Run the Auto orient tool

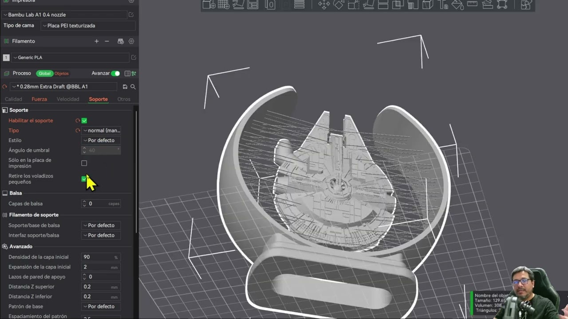click(238, 5)
